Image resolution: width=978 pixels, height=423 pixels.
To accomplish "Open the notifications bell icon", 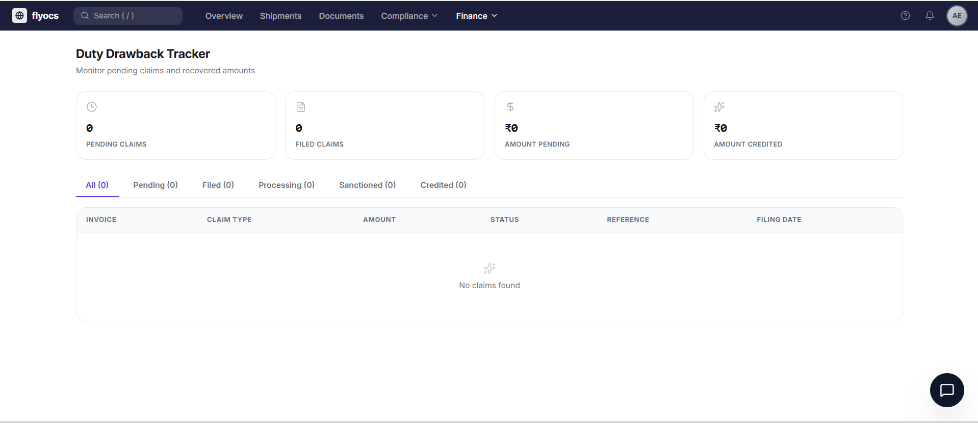I will tap(930, 16).
